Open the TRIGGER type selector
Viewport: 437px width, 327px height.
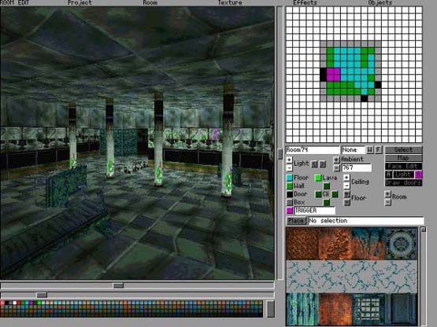(315, 211)
